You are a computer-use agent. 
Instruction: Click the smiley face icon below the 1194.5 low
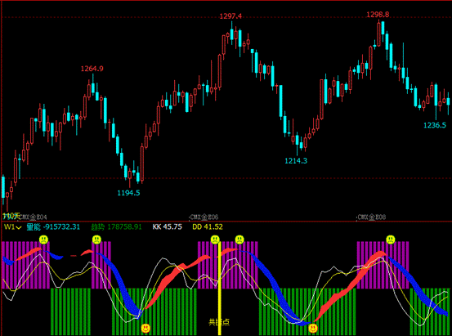tap(145, 328)
